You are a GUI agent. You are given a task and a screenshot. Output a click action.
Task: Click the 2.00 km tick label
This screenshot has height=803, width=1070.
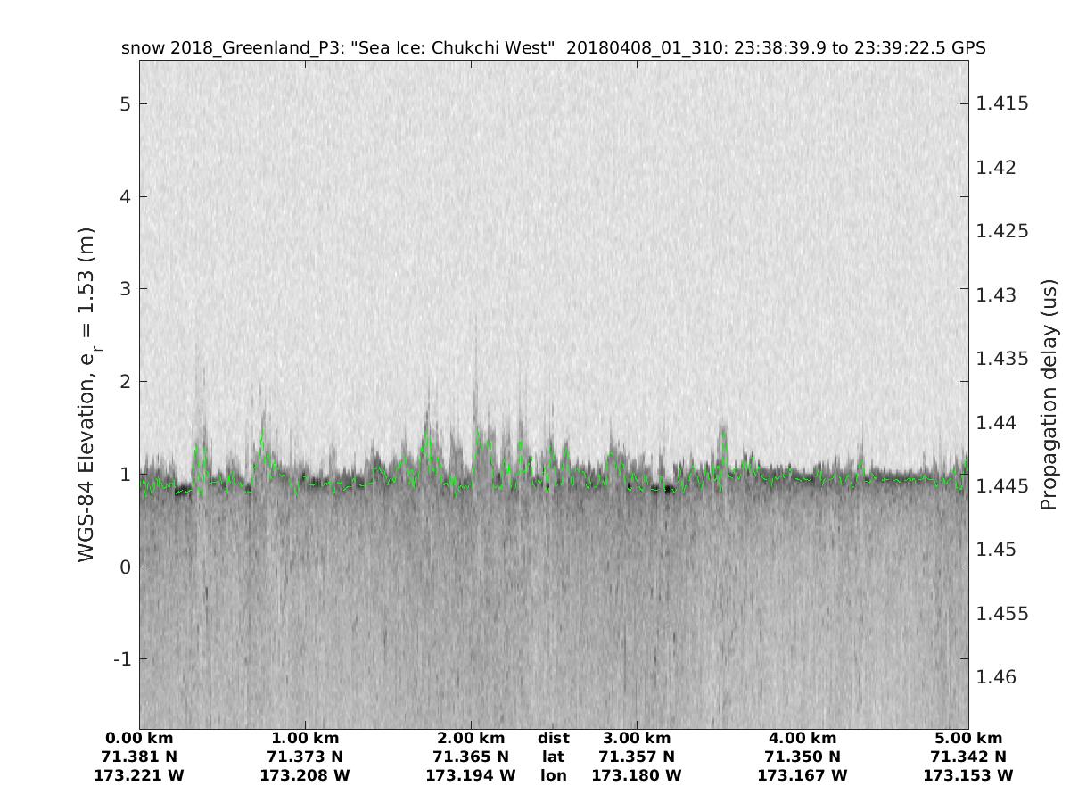coord(471,739)
